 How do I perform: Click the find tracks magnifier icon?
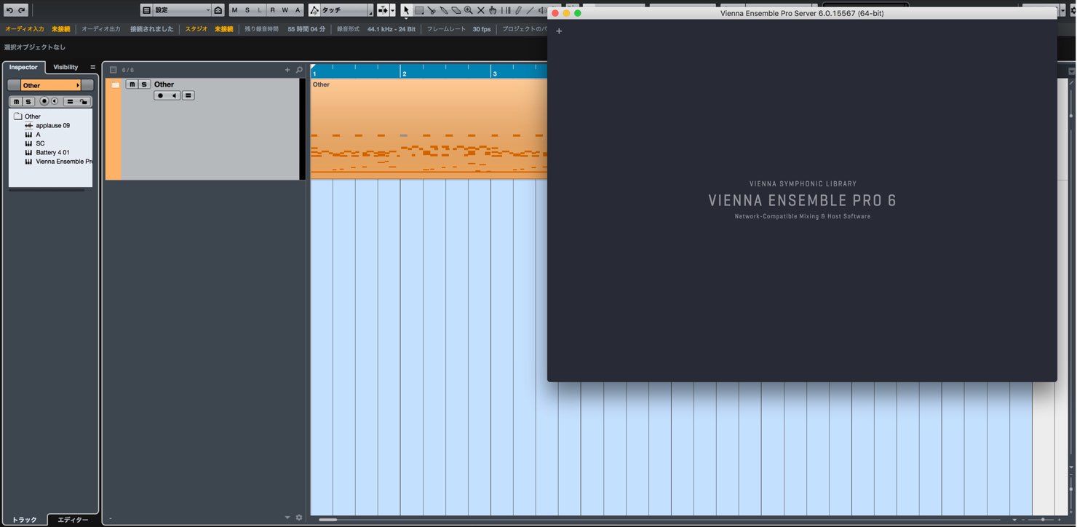(299, 70)
